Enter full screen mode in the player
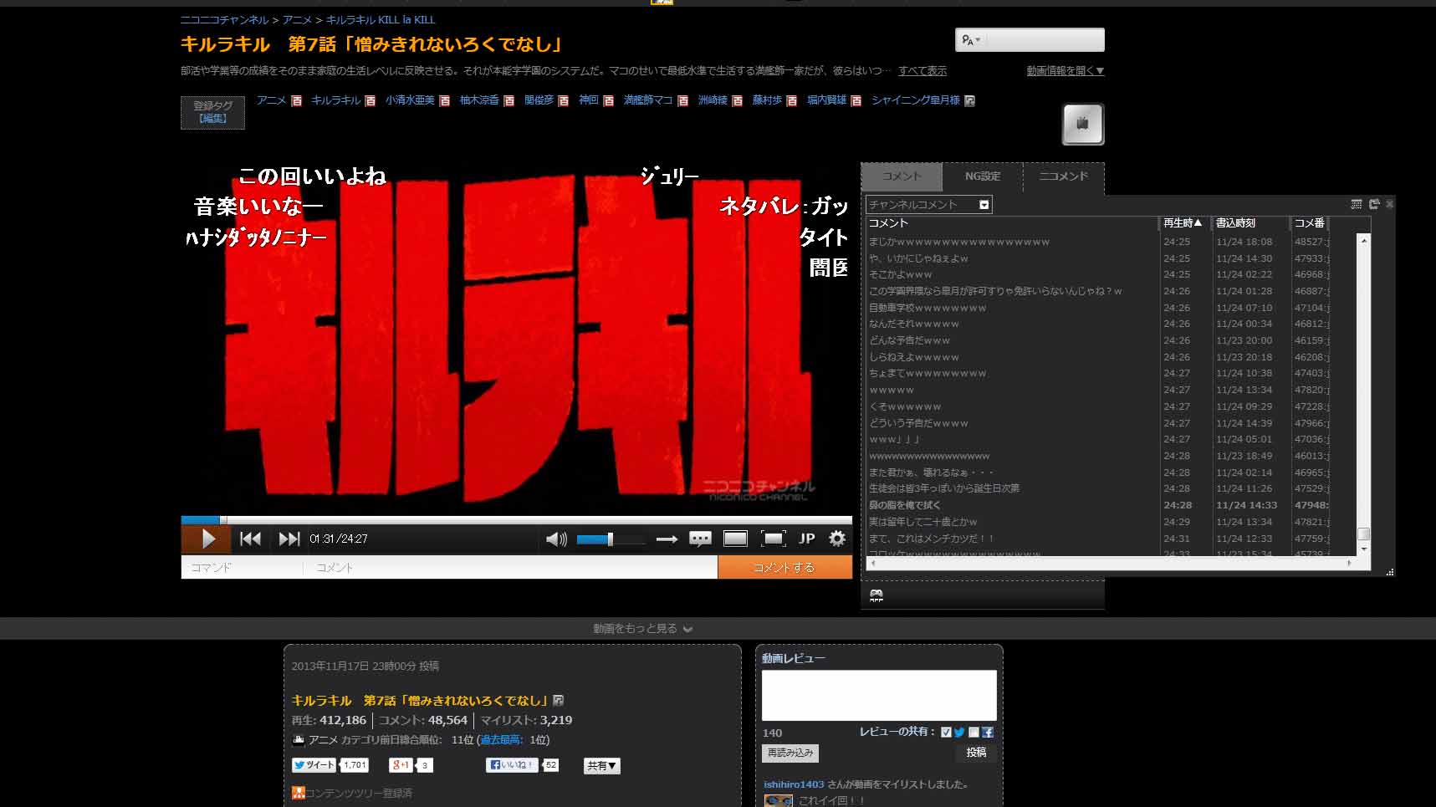The width and height of the screenshot is (1436, 807). click(x=773, y=539)
